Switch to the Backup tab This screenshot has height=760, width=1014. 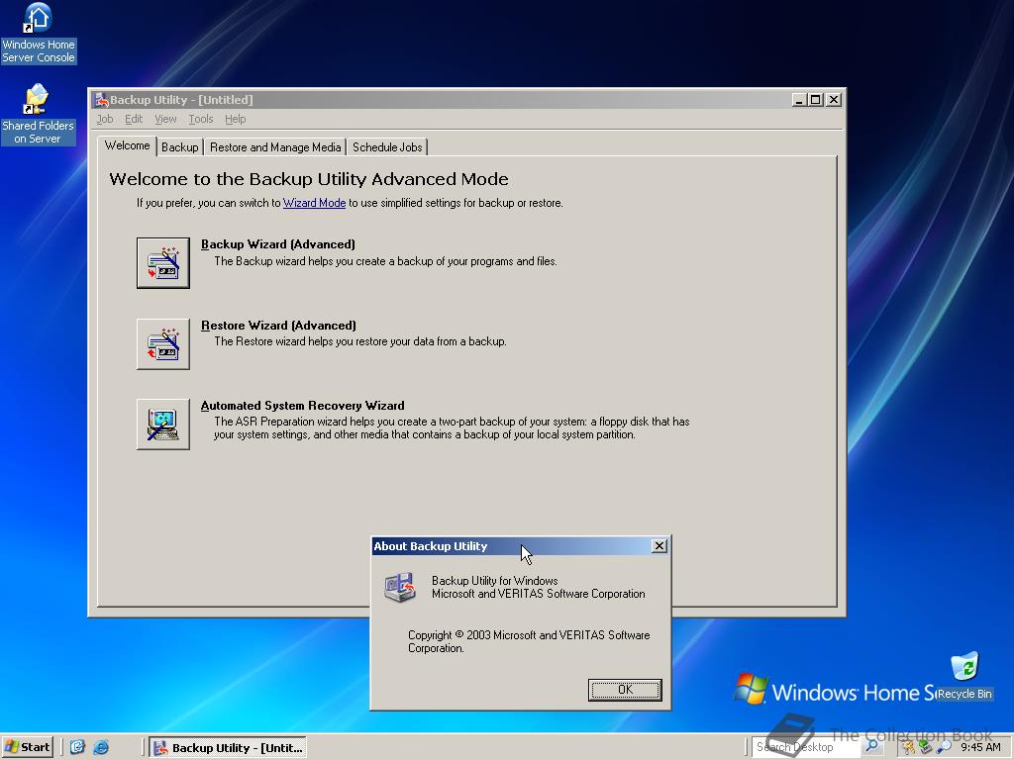point(180,147)
